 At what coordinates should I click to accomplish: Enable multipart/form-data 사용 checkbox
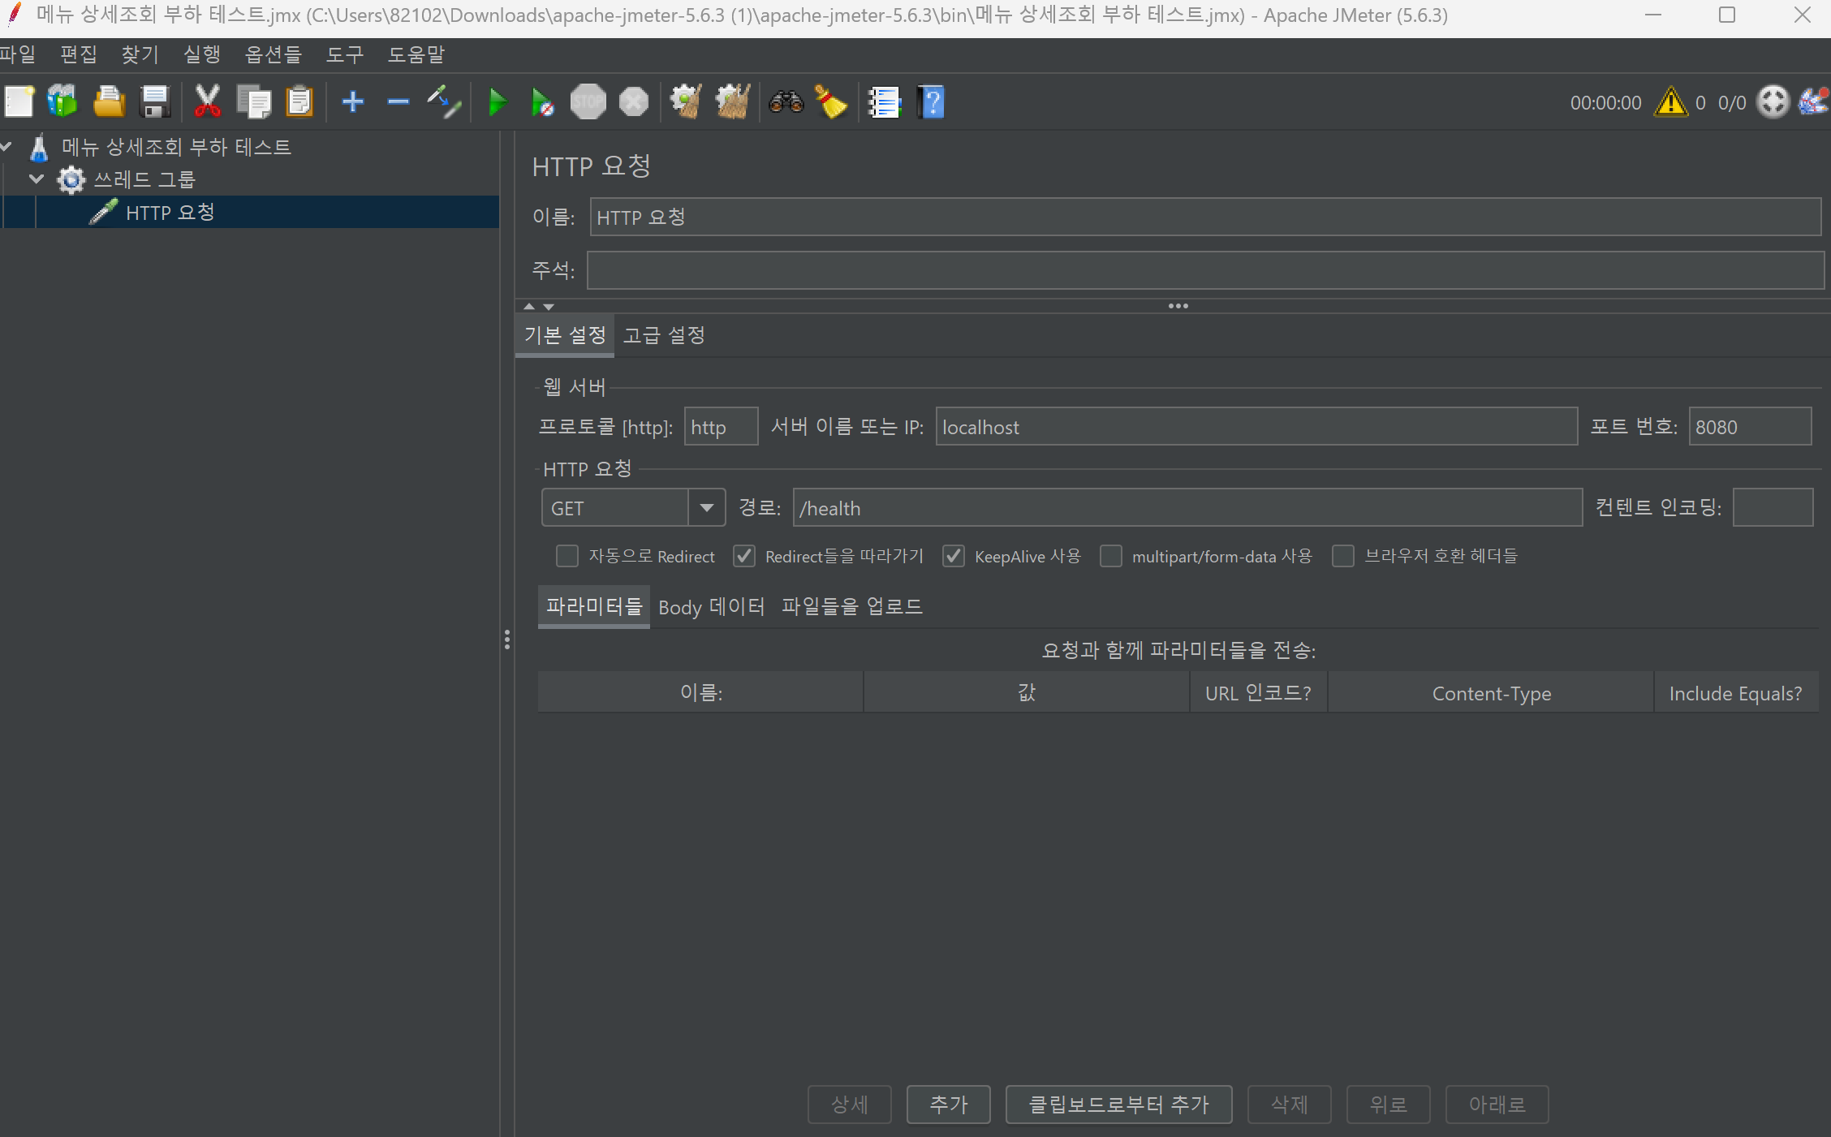[x=1110, y=556]
